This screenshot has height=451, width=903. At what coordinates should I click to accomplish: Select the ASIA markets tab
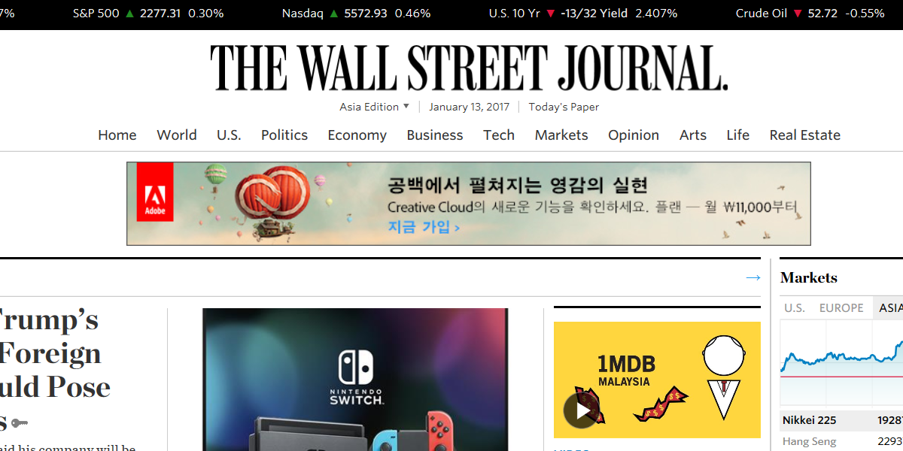[889, 308]
